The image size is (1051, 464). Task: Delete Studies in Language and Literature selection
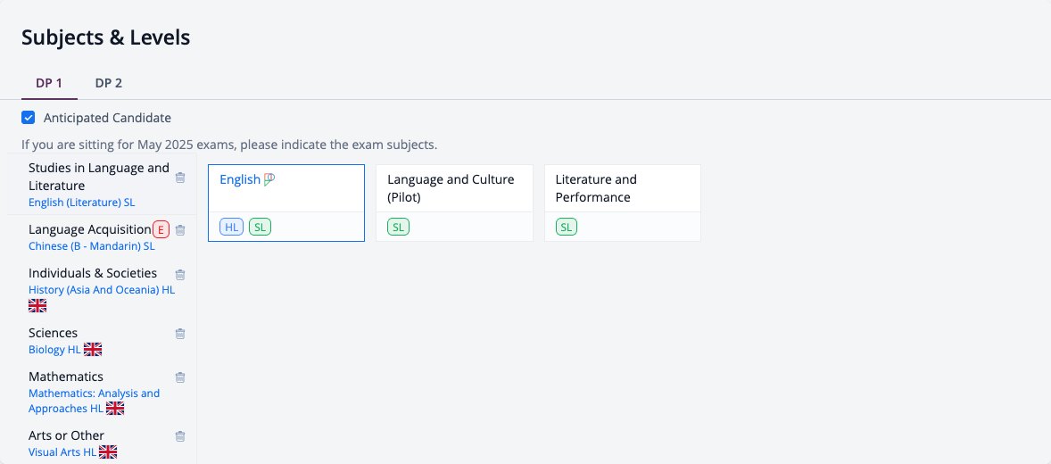pos(179,178)
